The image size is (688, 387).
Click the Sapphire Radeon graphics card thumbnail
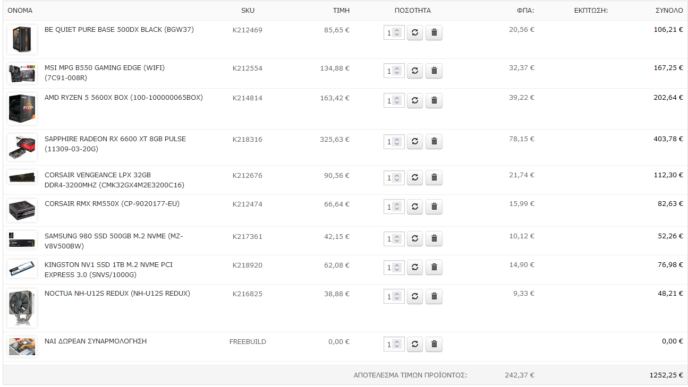[x=22, y=147]
